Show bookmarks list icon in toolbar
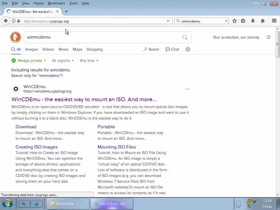 [x=243, y=21]
